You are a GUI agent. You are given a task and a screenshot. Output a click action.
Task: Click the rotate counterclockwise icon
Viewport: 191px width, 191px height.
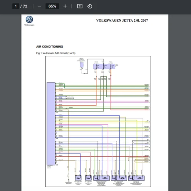(89, 6)
